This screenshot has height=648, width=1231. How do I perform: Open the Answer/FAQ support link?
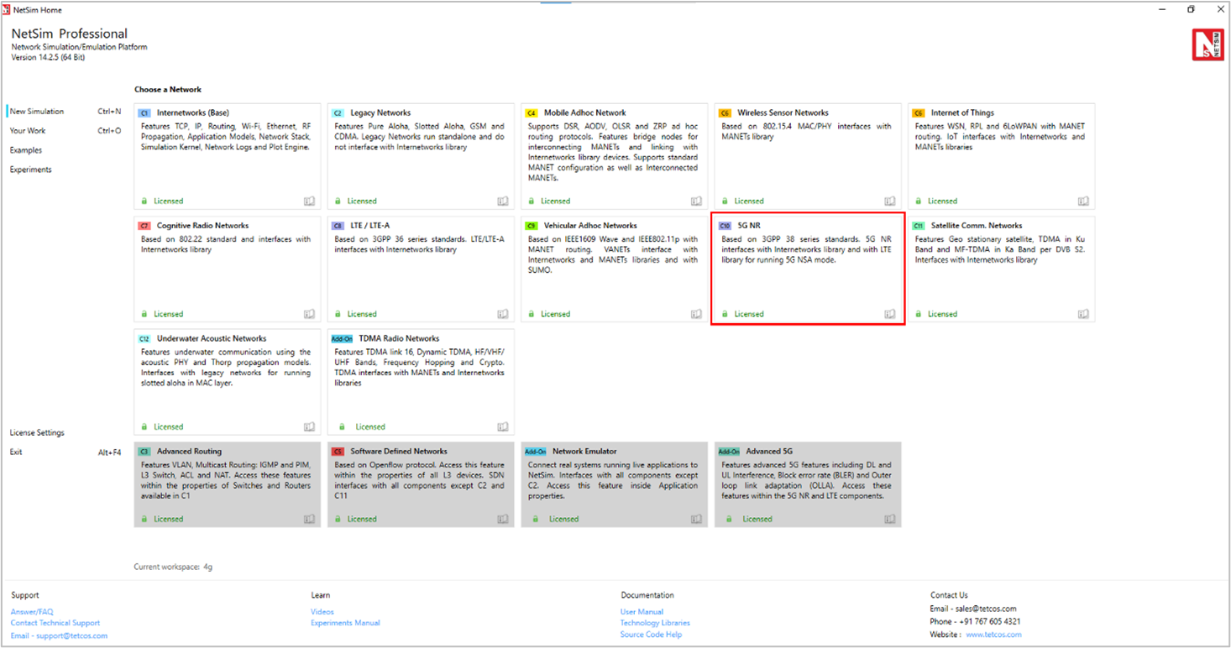point(32,612)
